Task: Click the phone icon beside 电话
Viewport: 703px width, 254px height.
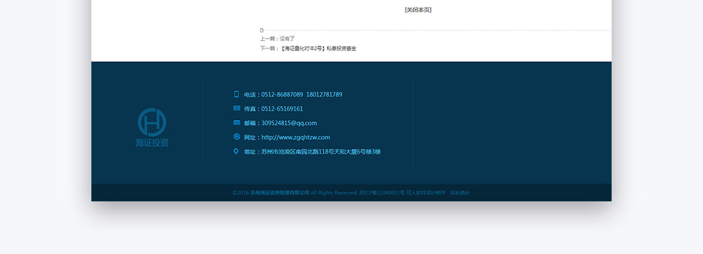Action: pos(236,94)
